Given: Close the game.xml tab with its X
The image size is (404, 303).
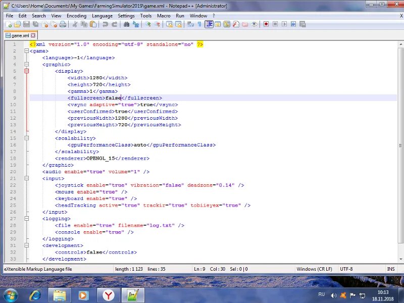Looking at the screenshot, I should (x=33, y=35).
